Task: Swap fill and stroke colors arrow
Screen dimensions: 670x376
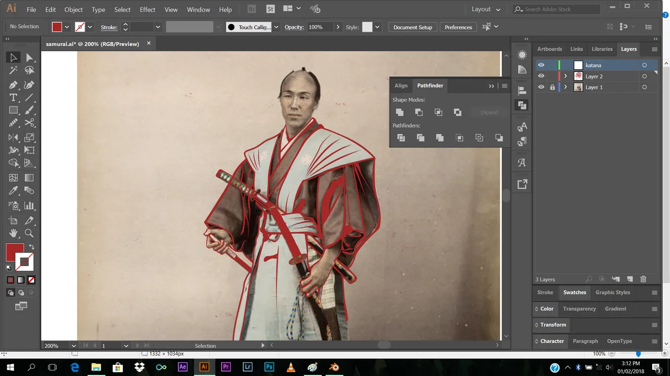Action: [x=31, y=247]
